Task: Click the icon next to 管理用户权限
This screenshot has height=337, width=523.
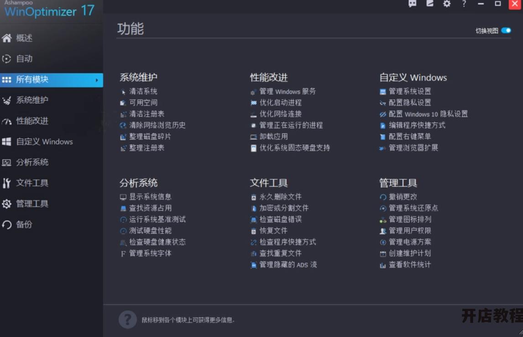Action: click(383, 231)
